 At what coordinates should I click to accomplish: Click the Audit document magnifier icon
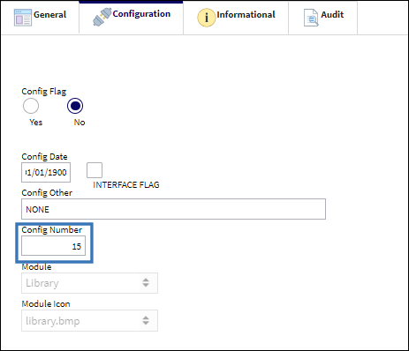coord(311,18)
